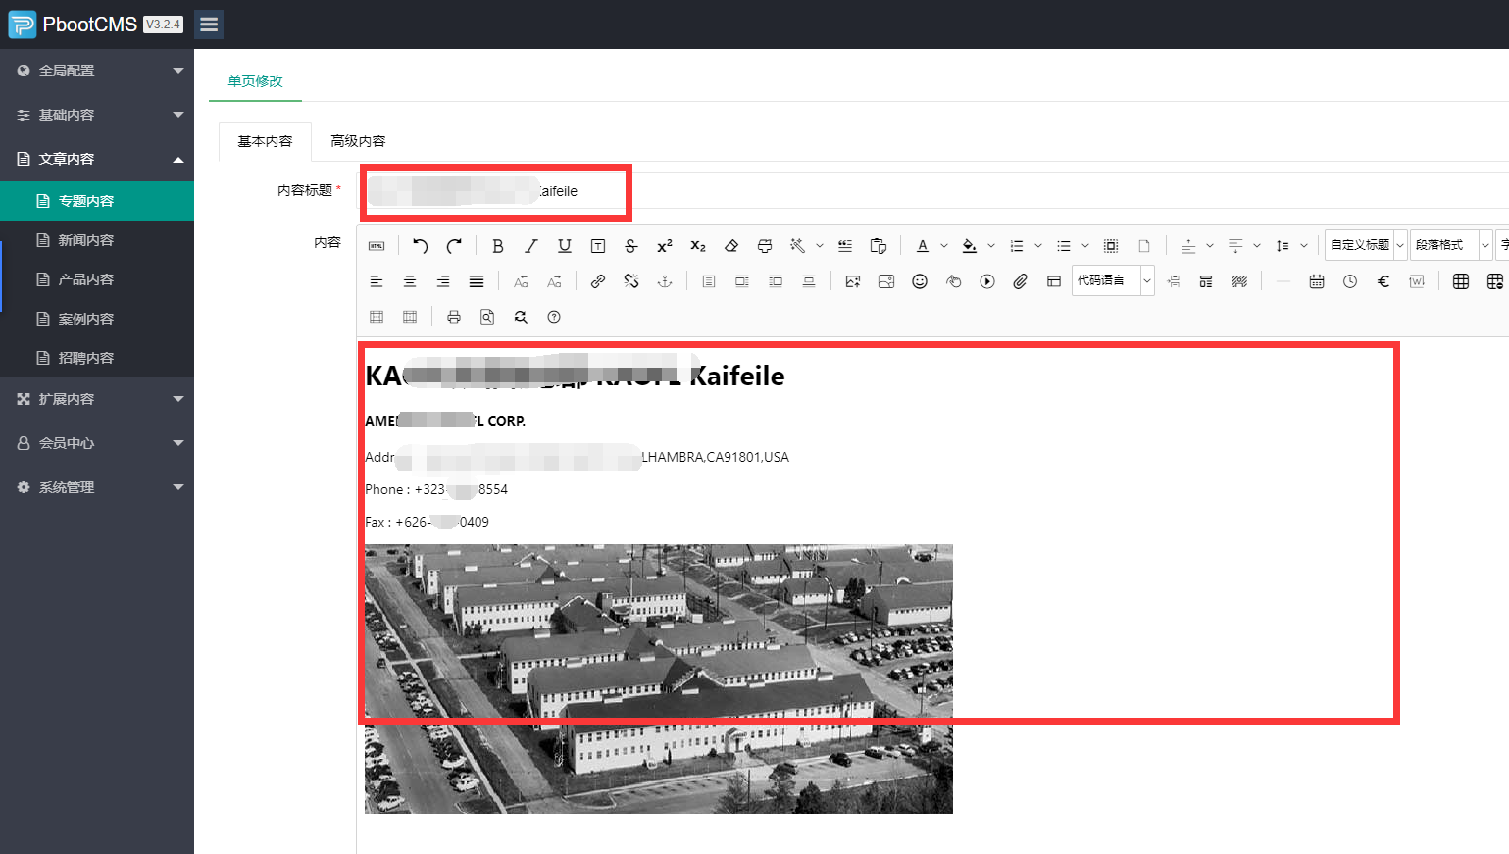The image size is (1509, 854).
Task: Select the 单页修改 tab
Action: point(255,81)
